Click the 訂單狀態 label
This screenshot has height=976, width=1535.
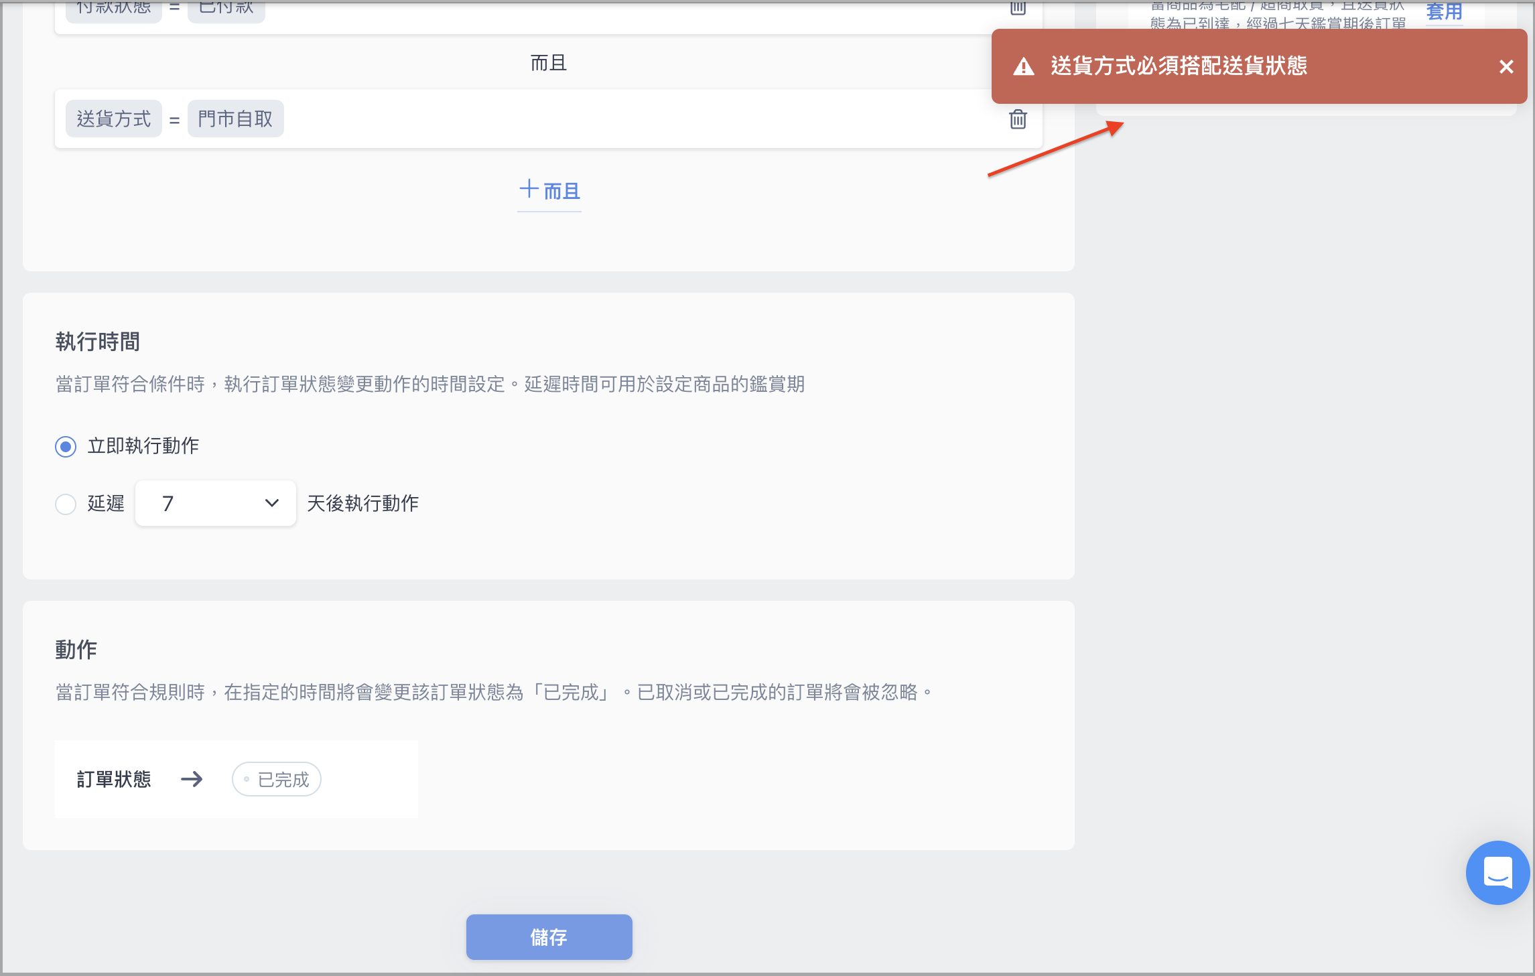point(114,779)
